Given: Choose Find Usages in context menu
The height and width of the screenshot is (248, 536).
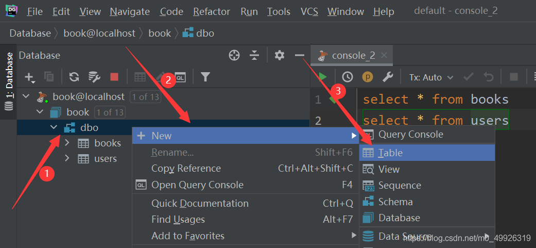Looking at the screenshot, I should click(x=246, y=220).
